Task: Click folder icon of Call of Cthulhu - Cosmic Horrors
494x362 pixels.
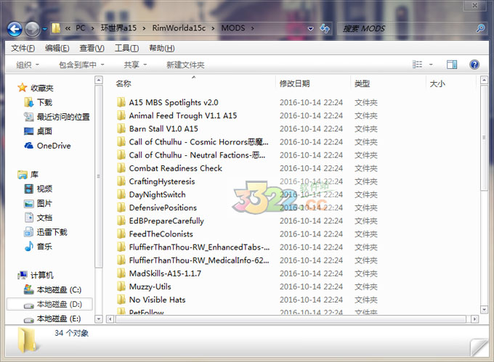Action: click(121, 142)
